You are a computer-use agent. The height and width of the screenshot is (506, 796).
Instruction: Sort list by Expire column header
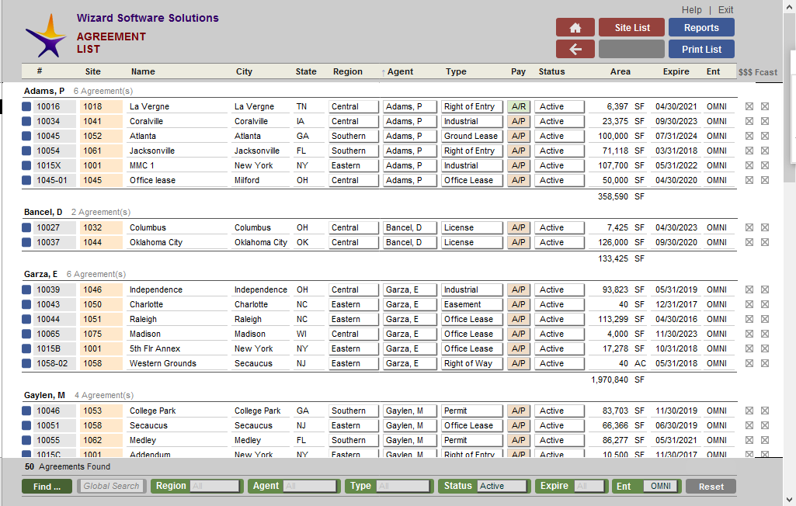click(x=676, y=71)
